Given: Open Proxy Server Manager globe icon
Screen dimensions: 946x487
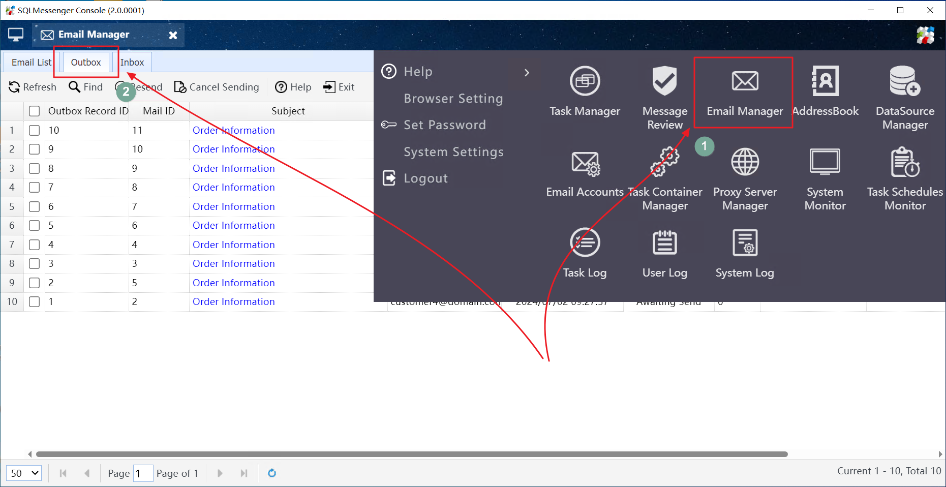Looking at the screenshot, I should [x=745, y=162].
